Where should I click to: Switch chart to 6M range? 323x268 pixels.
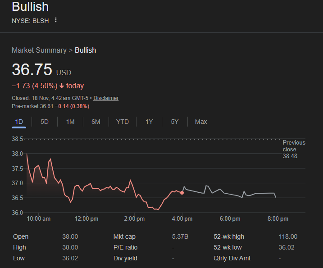click(96, 122)
